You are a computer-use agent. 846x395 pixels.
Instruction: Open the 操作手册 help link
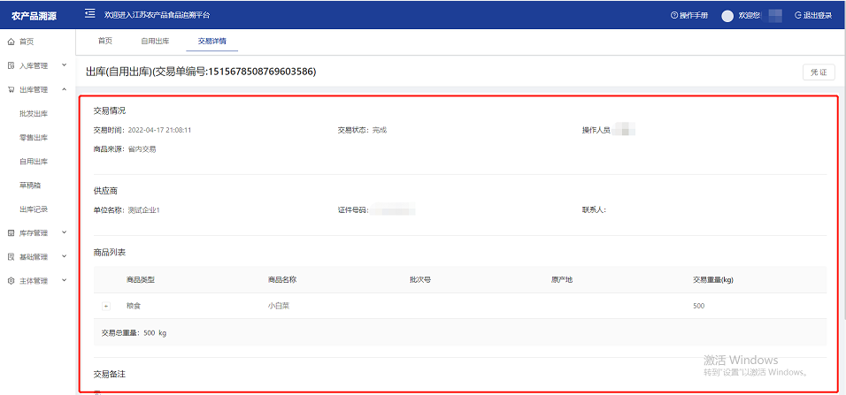[689, 15]
